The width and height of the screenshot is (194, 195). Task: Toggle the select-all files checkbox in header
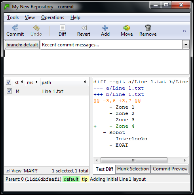pos(8,82)
